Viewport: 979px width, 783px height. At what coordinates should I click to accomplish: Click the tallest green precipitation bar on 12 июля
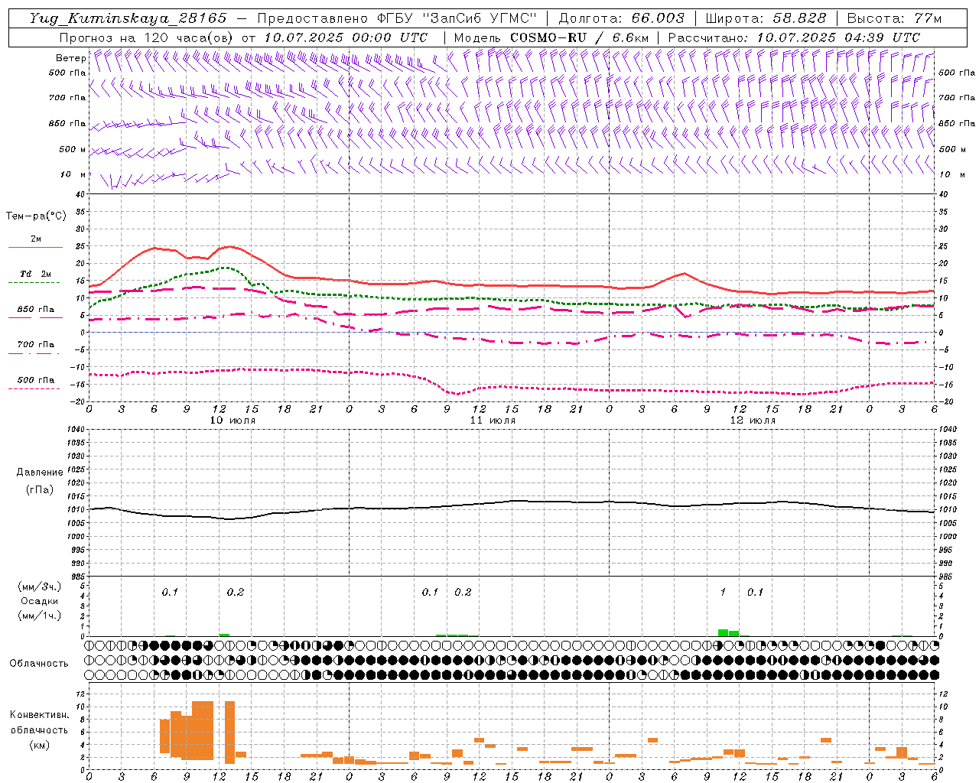click(x=723, y=632)
